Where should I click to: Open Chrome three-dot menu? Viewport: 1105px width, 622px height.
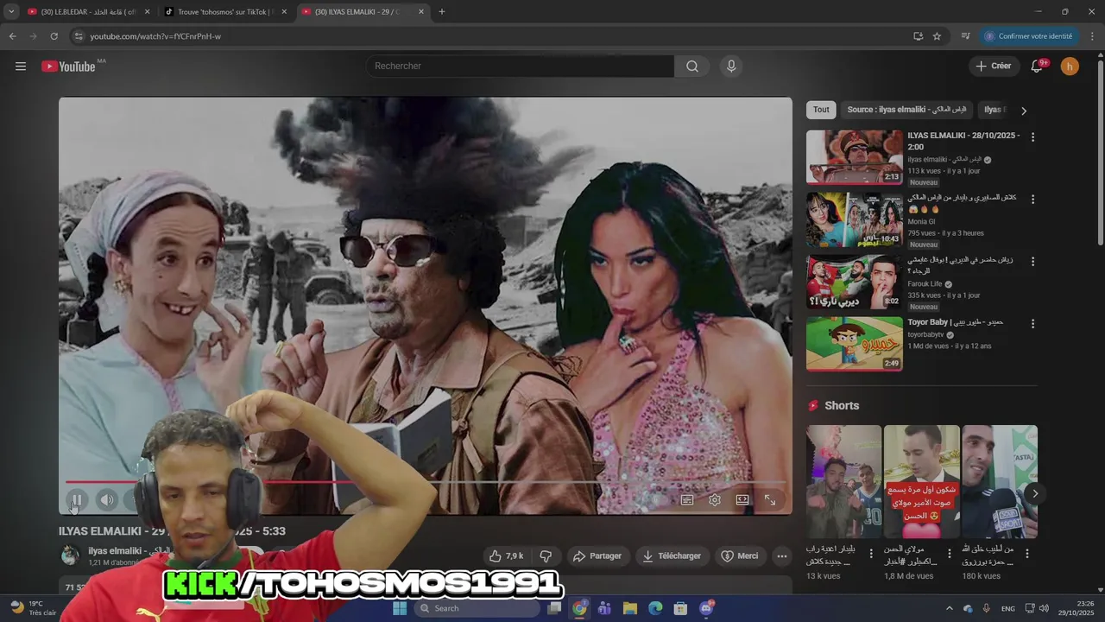click(x=1093, y=36)
